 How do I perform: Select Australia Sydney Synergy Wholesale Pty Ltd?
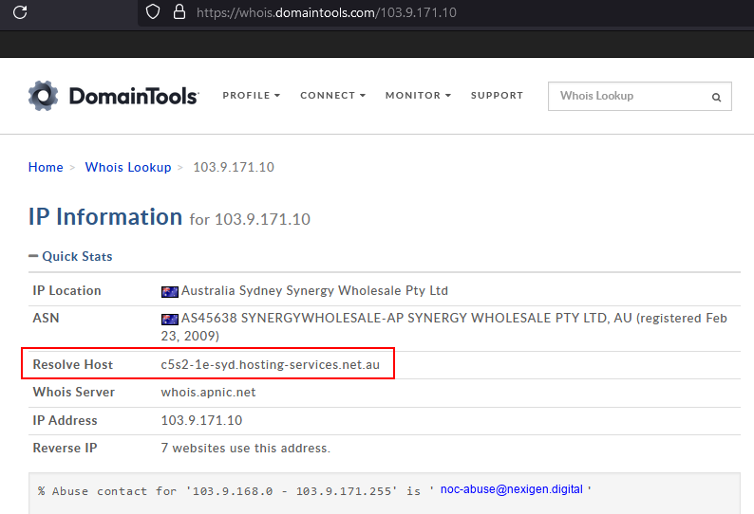point(314,290)
